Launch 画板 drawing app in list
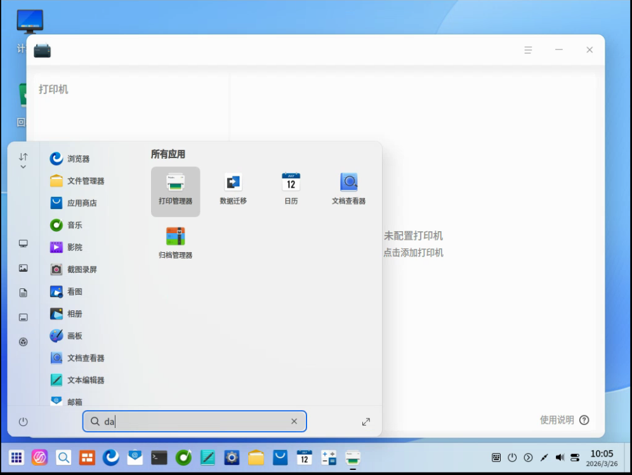Viewport: 632px width, 475px height. click(66, 335)
